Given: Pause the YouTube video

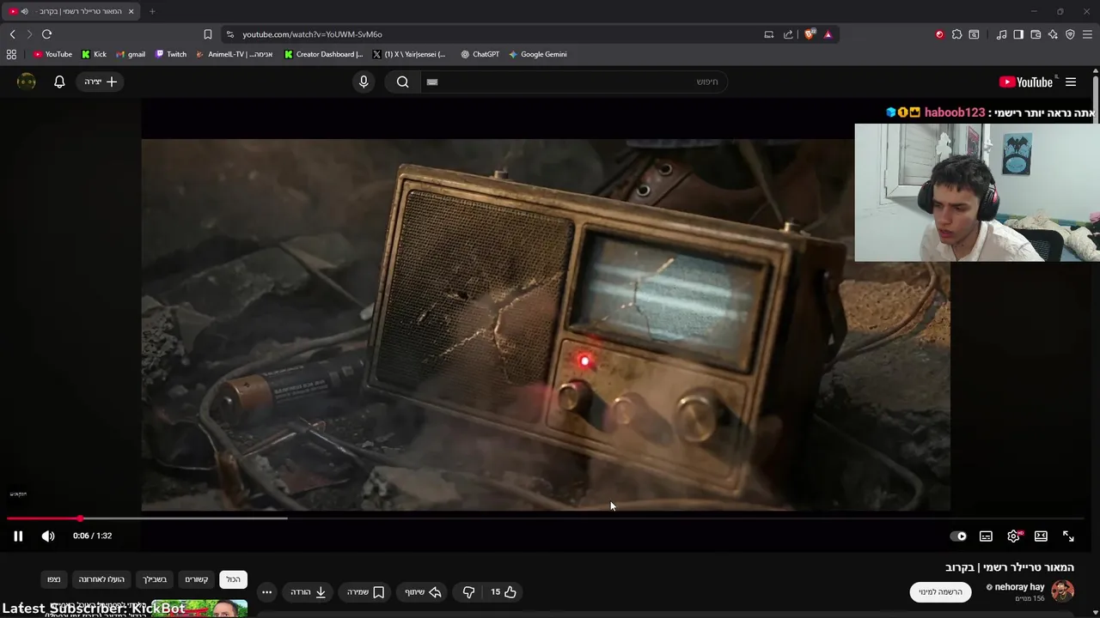Looking at the screenshot, I should 18,536.
